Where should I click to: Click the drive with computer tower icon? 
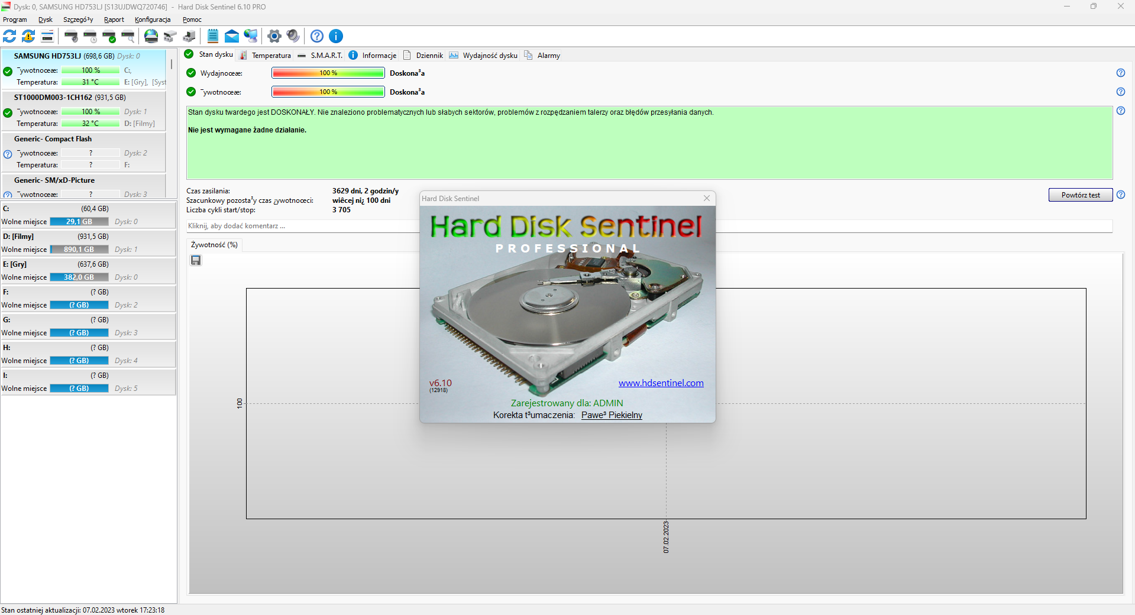coord(189,36)
